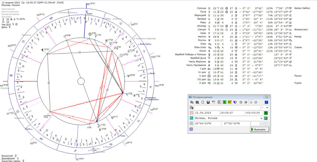The image size is (317, 162).
Task: Create a new blank chart via page icon
Action: [x=203, y=102]
